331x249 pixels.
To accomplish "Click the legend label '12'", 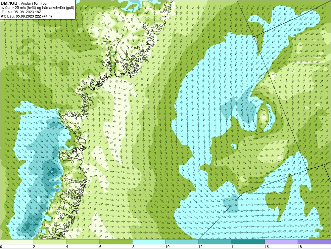I will tap(200, 247).
